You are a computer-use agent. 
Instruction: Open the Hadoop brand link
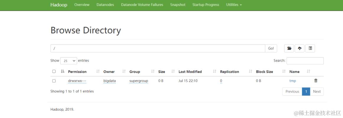(59, 5)
